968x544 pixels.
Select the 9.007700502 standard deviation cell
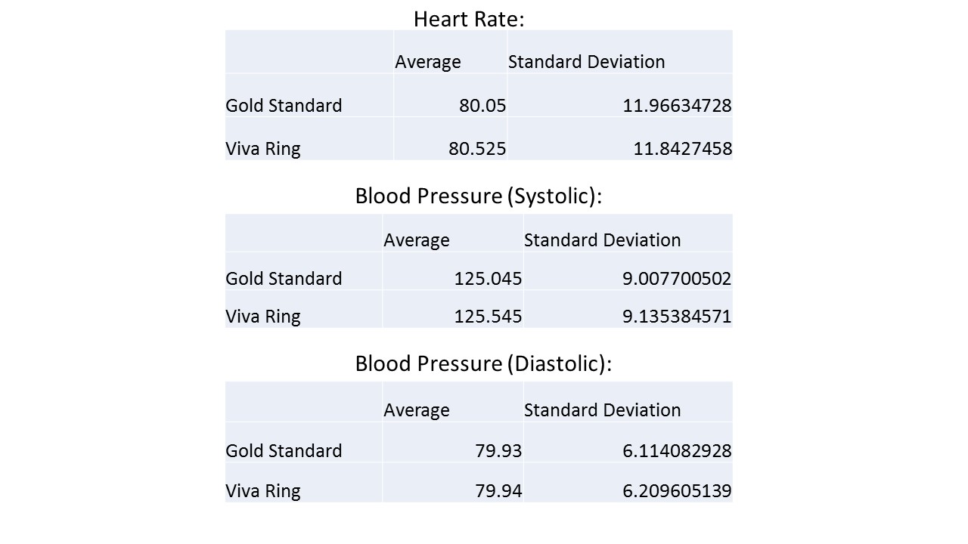point(677,278)
